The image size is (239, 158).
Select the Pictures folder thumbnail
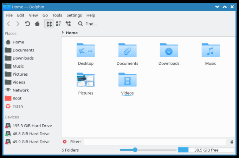tap(86, 80)
